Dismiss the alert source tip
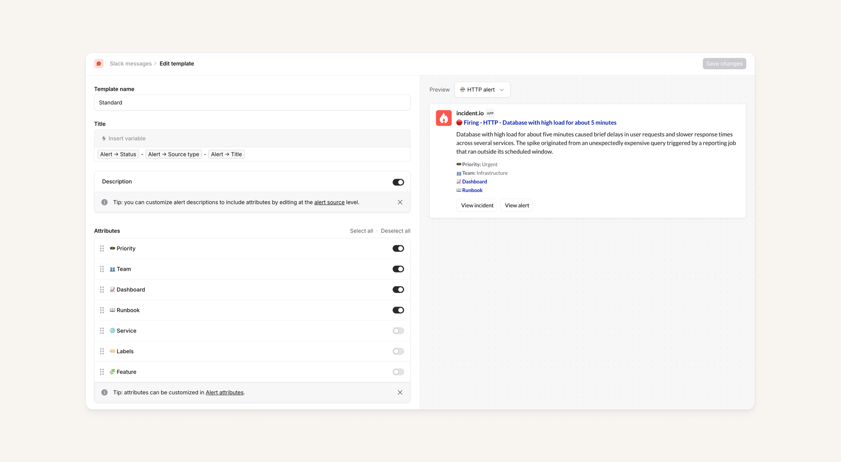 pyautogui.click(x=400, y=202)
